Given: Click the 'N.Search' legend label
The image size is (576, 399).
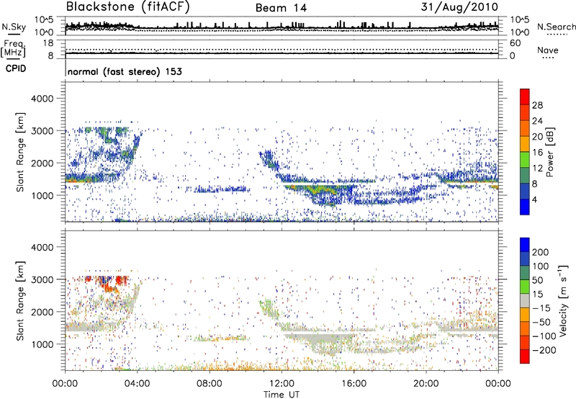Looking at the screenshot, I should [x=556, y=27].
